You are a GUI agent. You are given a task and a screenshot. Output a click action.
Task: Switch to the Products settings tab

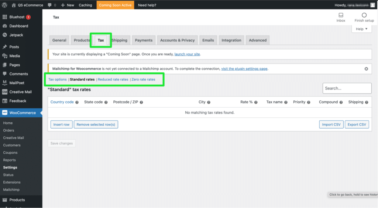click(82, 40)
